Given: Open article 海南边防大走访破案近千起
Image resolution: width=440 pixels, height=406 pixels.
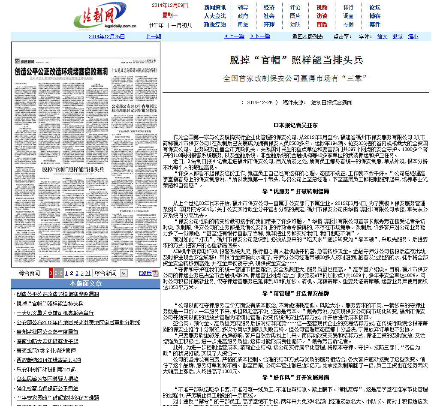Looking at the screenshot, I should 48,341.
